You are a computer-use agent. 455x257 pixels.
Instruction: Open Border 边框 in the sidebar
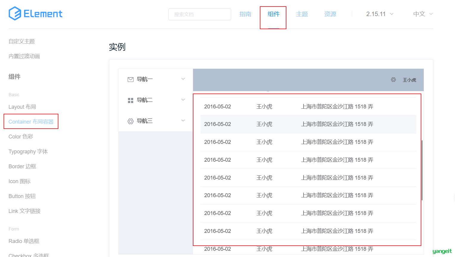[x=22, y=166]
